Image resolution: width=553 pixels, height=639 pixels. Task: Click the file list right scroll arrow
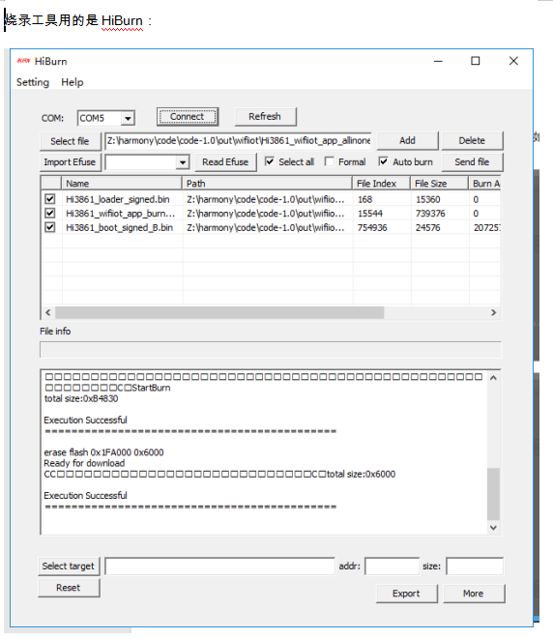[x=493, y=312]
